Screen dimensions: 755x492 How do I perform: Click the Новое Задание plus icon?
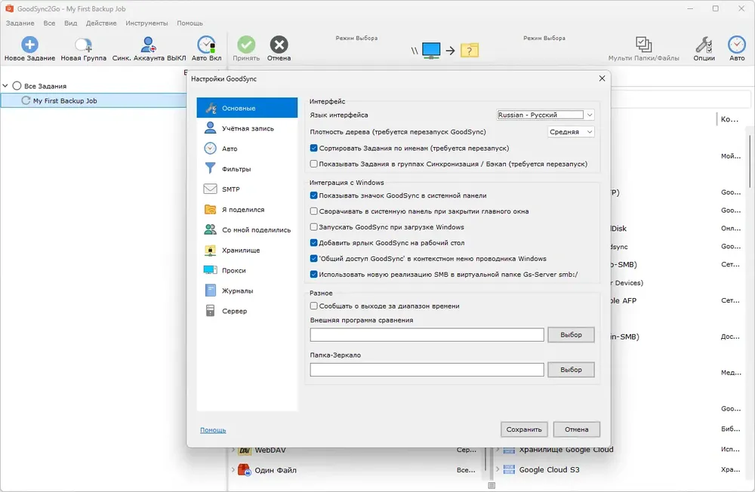(x=29, y=45)
